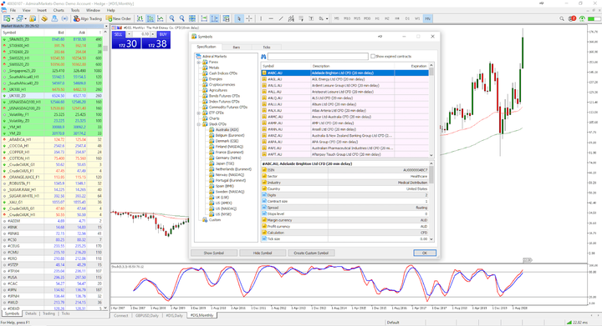The image size is (602, 326).
Task: Click the zoom out magnifier icon
Action: click(182, 18)
